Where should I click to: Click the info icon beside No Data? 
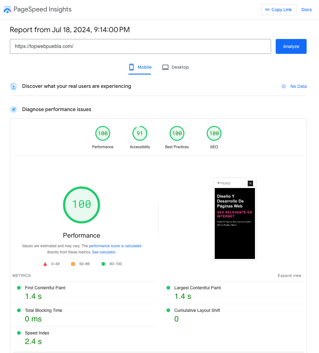pyautogui.click(x=284, y=86)
